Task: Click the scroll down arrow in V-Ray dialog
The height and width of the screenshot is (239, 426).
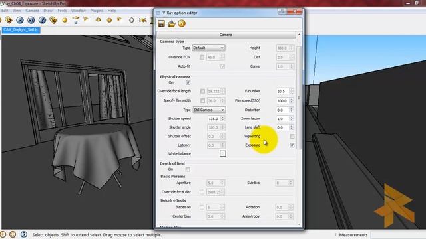Action: pos(299,224)
